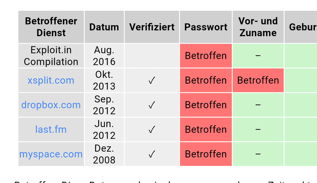Select the Verifiziert column header

152,27
